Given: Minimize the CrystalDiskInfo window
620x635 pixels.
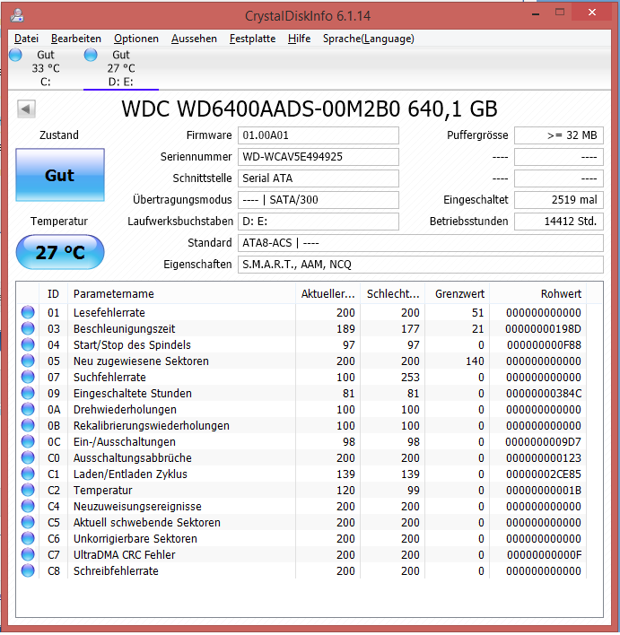Looking at the screenshot, I should 536,14.
